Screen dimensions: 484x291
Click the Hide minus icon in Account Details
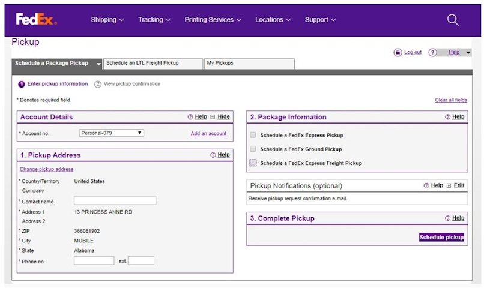click(x=213, y=117)
